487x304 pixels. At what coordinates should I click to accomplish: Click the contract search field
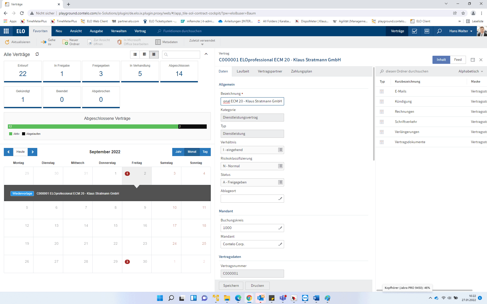tap(181, 54)
